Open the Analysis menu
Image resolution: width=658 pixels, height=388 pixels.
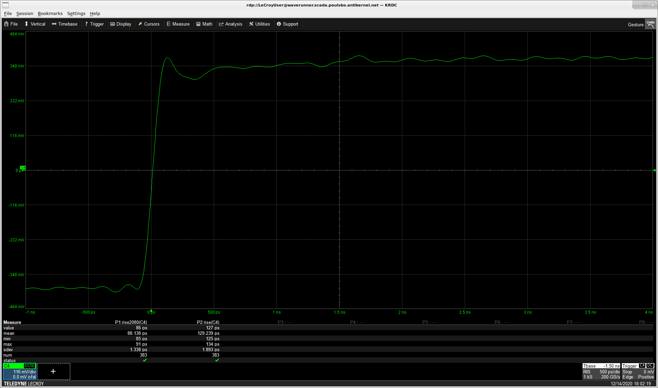(x=230, y=24)
